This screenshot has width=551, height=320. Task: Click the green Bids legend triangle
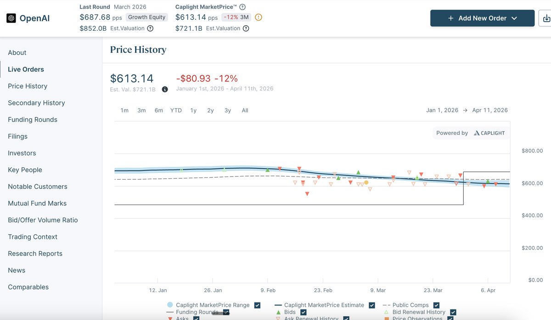(x=278, y=312)
